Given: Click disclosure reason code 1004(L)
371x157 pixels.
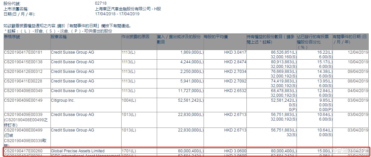Looking at the screenshot, I should click(x=129, y=101).
